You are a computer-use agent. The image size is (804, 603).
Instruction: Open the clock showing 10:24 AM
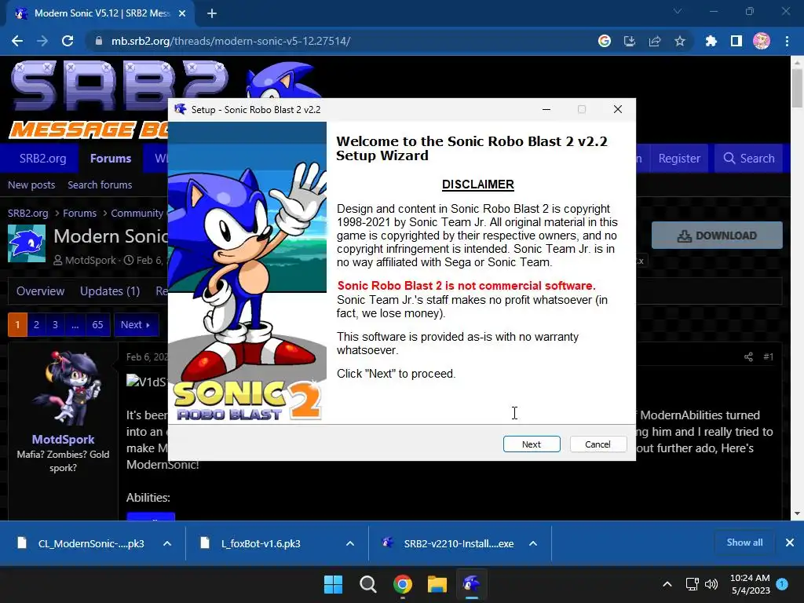[x=750, y=584]
